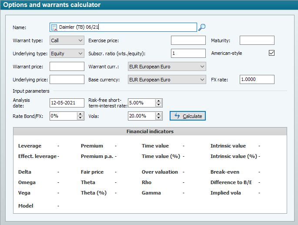Increase the Rate Bond/FX value
Viewport: 298px width, 225px height.
[80, 114]
